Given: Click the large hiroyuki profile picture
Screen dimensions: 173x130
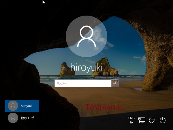Looking at the screenshot, I should tap(86, 36).
